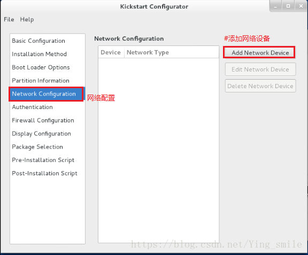Viewport: 308px width, 255px height.
Task: Go to Partition Information section
Action: pyautogui.click(x=48, y=81)
